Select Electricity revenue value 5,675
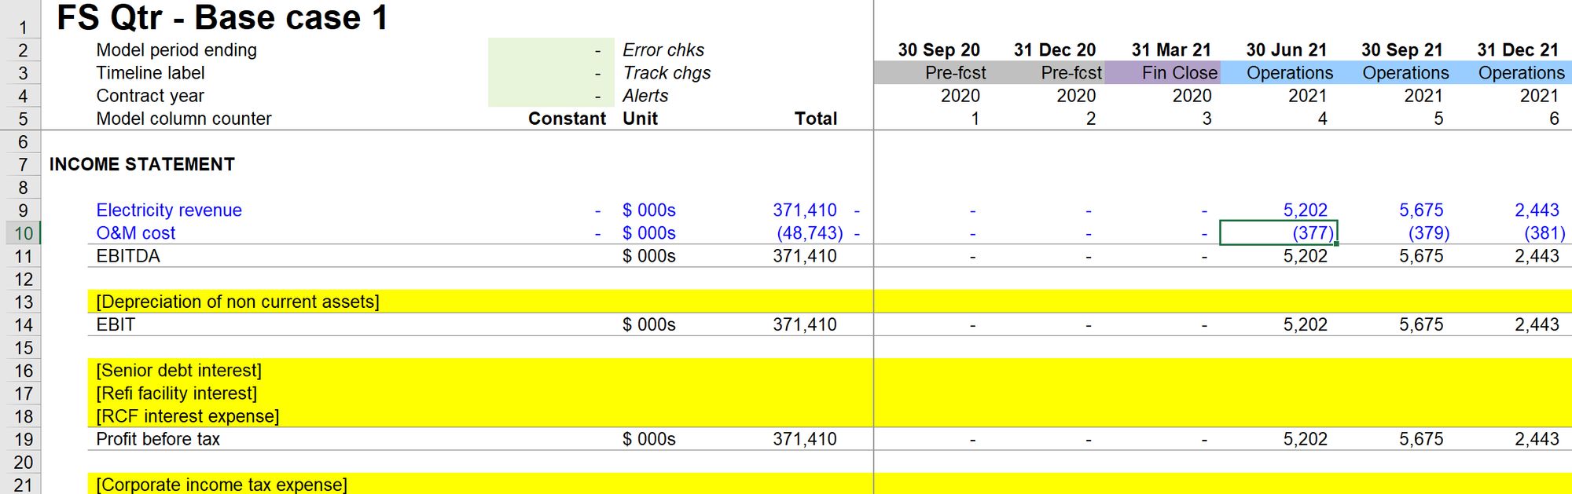 pyautogui.click(x=1420, y=210)
